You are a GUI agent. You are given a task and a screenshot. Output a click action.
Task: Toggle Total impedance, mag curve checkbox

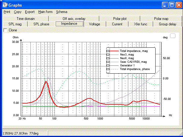(108, 51)
